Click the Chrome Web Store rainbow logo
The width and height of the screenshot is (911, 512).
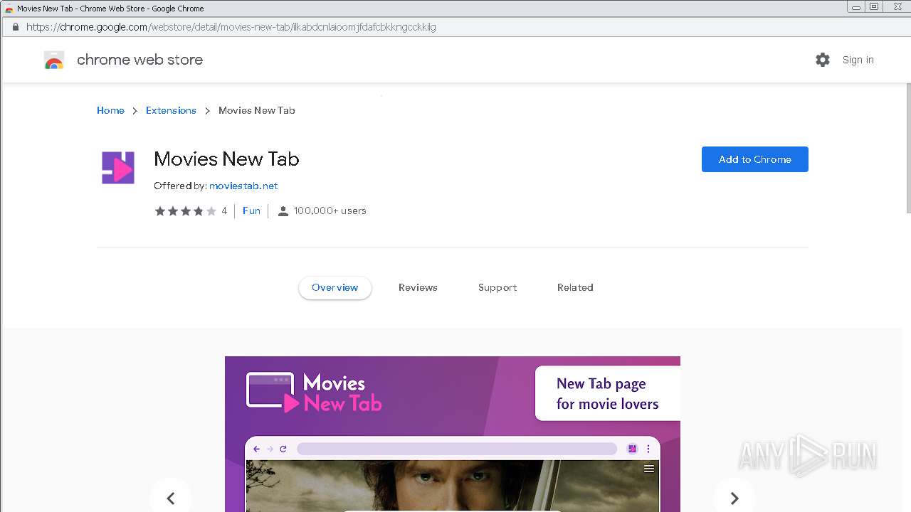click(x=54, y=60)
